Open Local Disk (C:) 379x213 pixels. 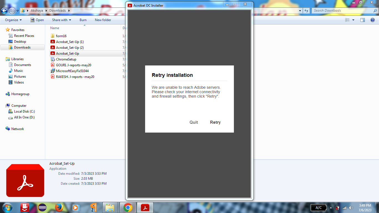(24, 111)
